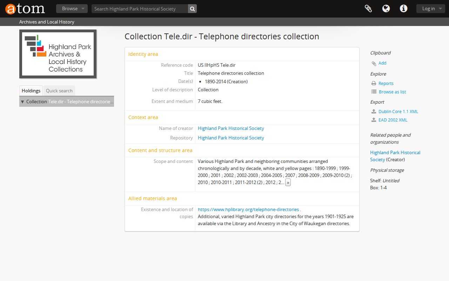Export Dublin Core 1.1 XML
This screenshot has width=449, height=281.
coord(398,112)
